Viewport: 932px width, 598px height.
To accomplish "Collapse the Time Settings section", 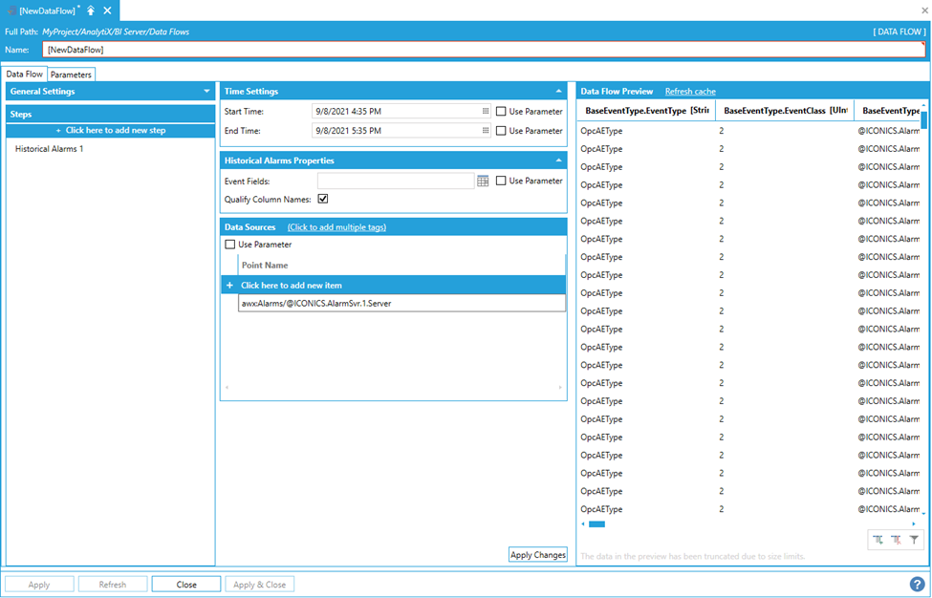I will [558, 92].
